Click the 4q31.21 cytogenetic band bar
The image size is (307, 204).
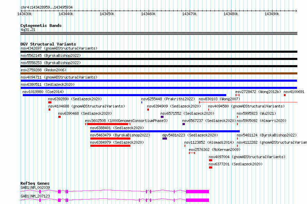tap(159, 33)
